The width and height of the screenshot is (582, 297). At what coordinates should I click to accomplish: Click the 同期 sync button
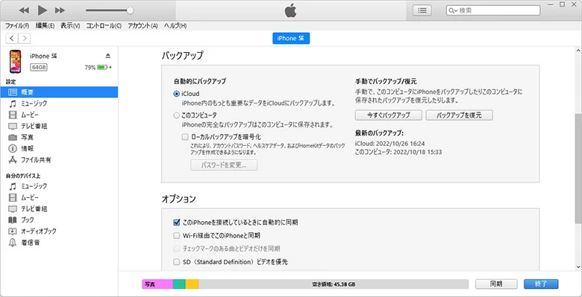(x=496, y=284)
